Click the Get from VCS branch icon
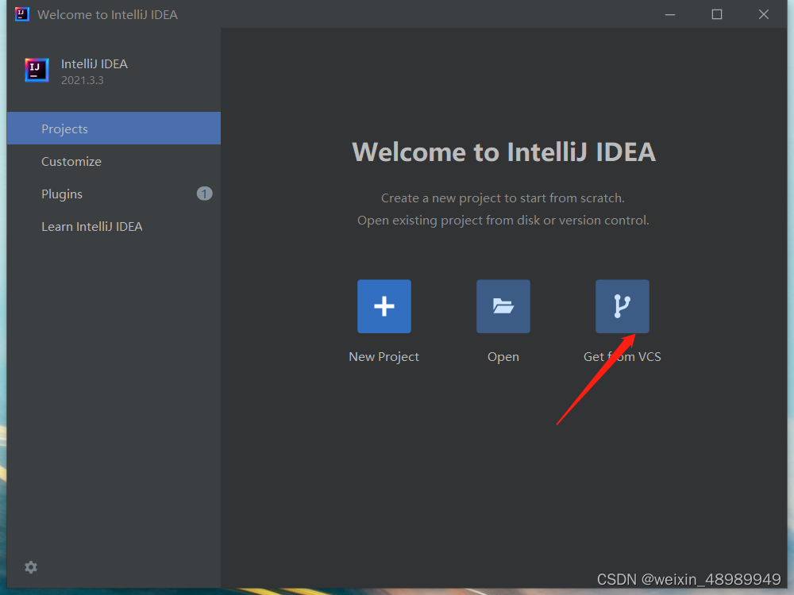This screenshot has height=595, width=794. 622,306
